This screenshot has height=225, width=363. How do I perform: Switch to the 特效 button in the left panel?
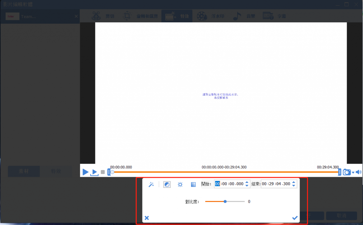point(56,171)
